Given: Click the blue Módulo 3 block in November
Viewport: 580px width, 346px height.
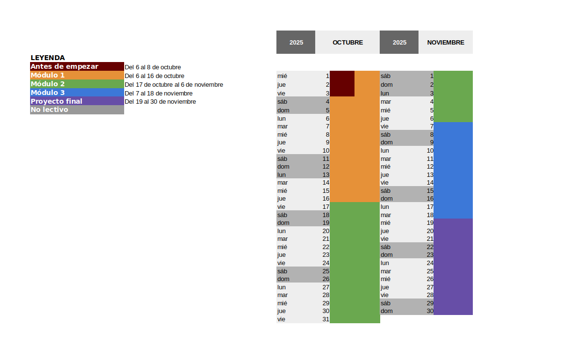Looking at the screenshot, I should tap(453, 171).
